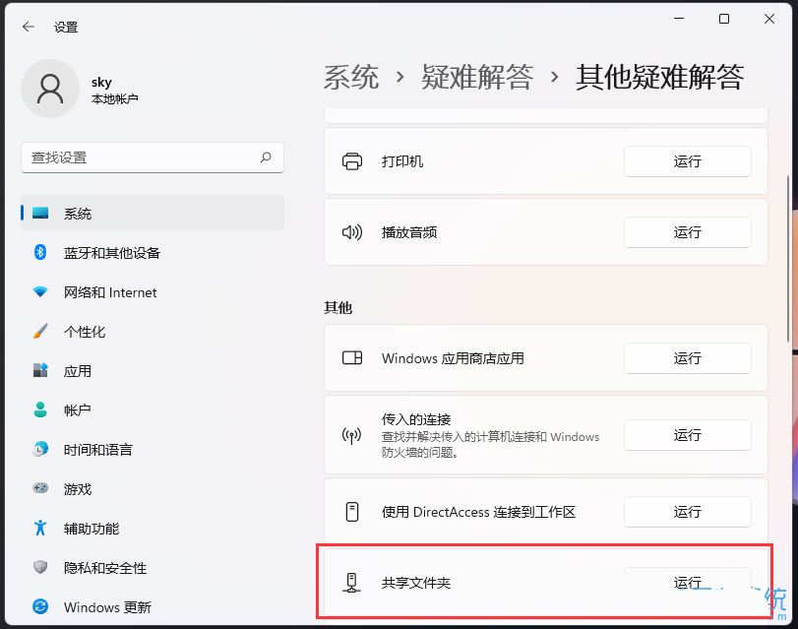Click 疑难解答 in the breadcrumb
The height and width of the screenshot is (629, 798).
click(477, 78)
